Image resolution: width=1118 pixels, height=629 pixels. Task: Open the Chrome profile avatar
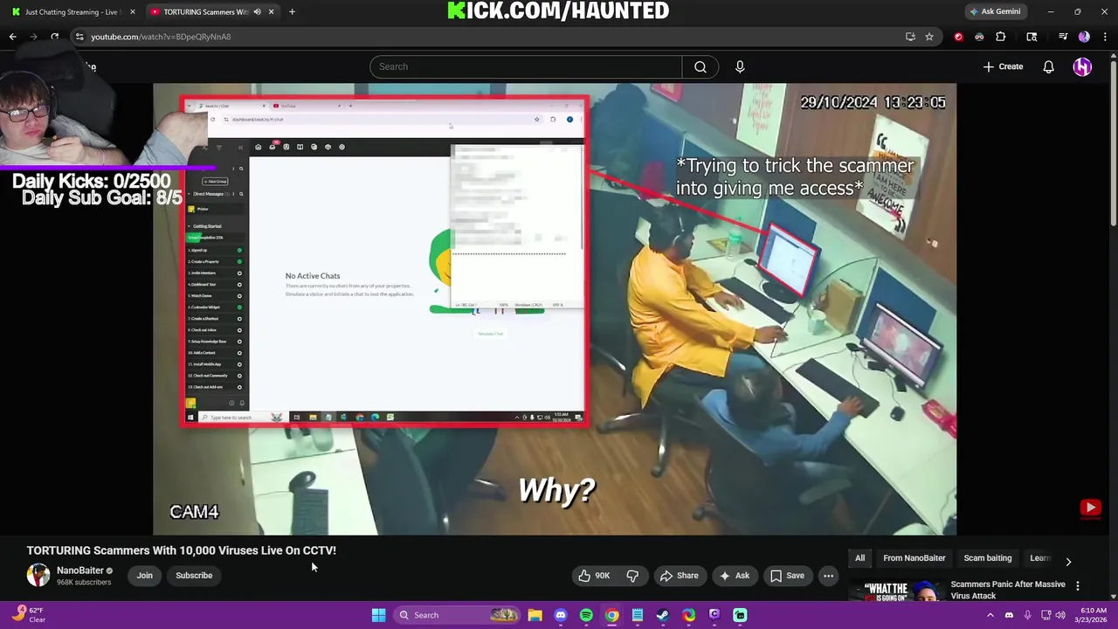pyautogui.click(x=1084, y=37)
